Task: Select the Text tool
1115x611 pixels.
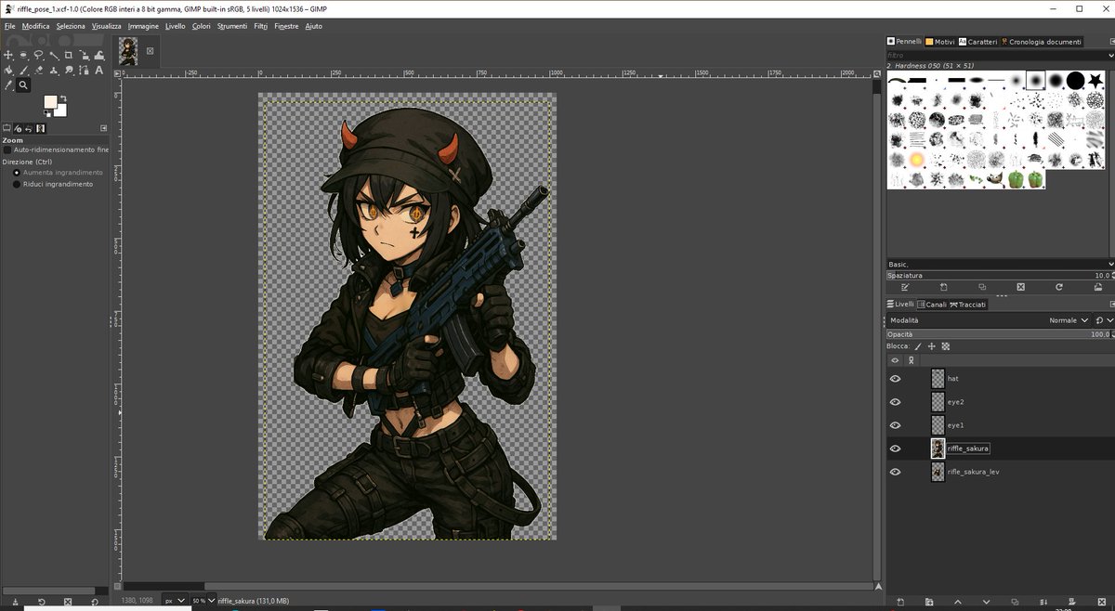Action: coord(98,70)
